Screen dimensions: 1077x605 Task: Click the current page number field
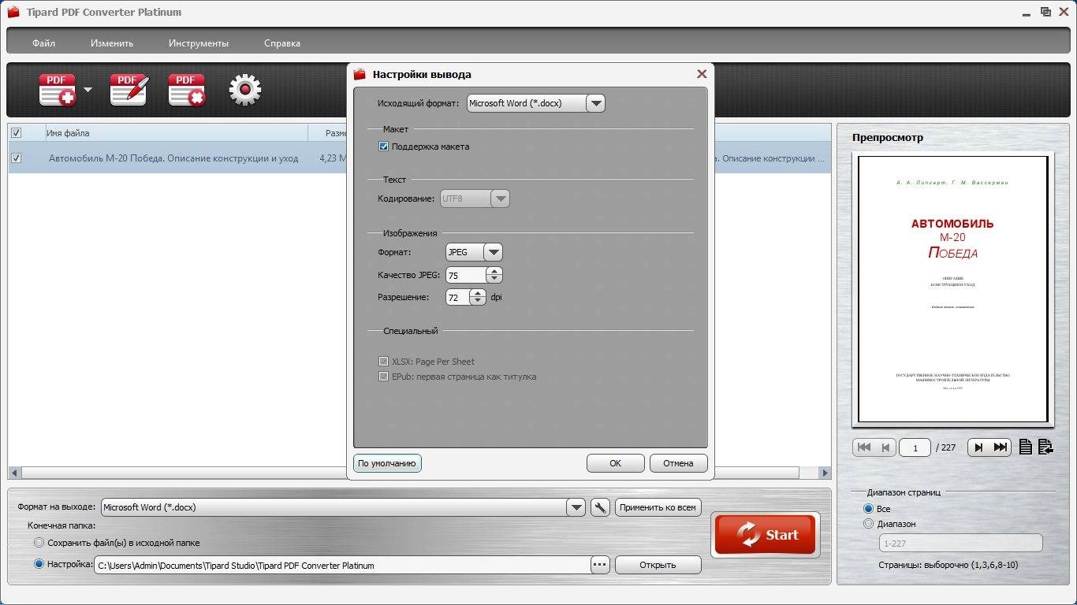[915, 447]
